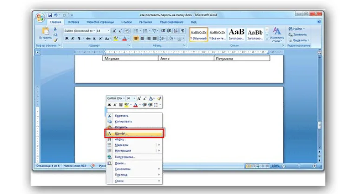Click the large Вставить paste button in ribbon
The image size is (357, 194).
[45, 34]
